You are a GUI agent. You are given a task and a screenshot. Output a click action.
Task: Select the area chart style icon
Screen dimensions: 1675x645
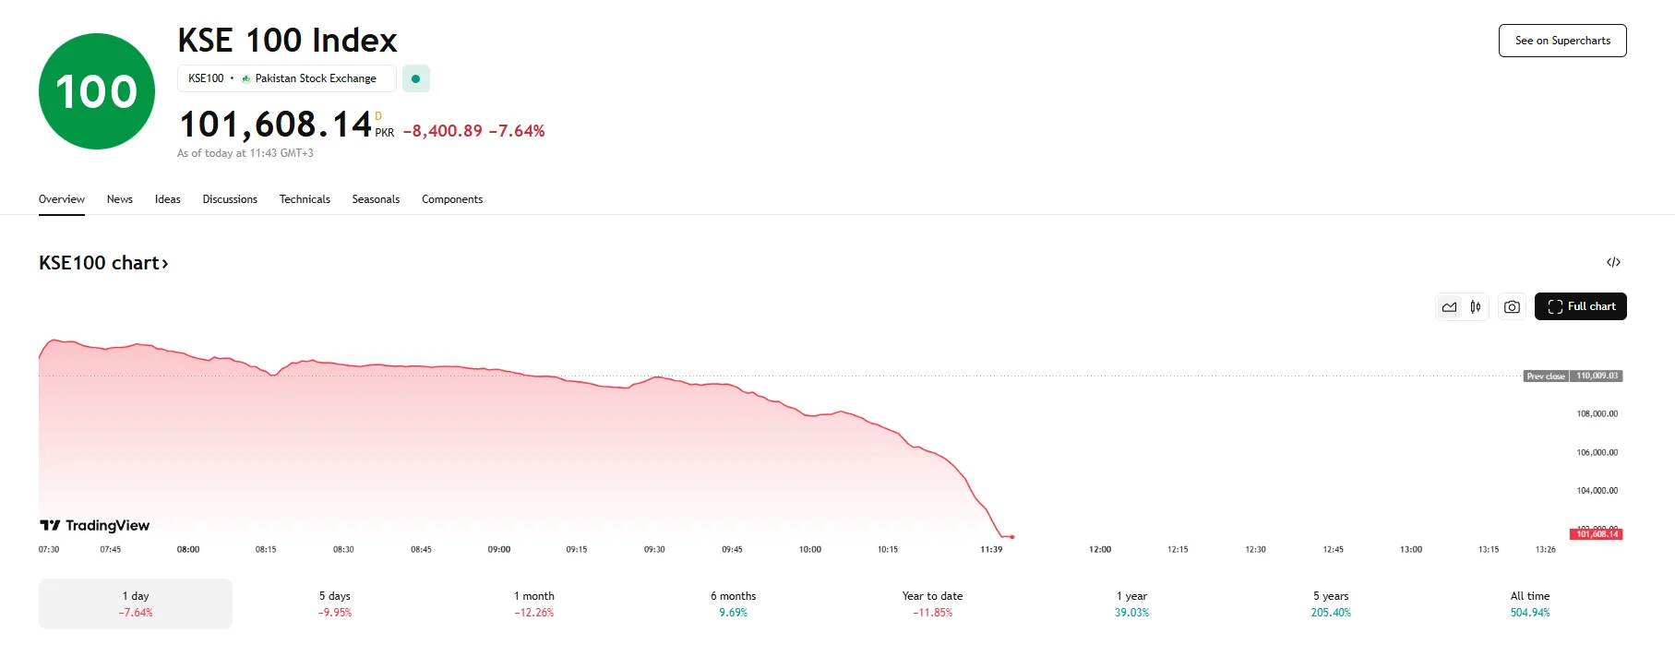tap(1448, 305)
